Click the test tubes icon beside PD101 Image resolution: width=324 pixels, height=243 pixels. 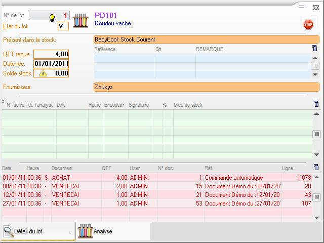coord(81,20)
